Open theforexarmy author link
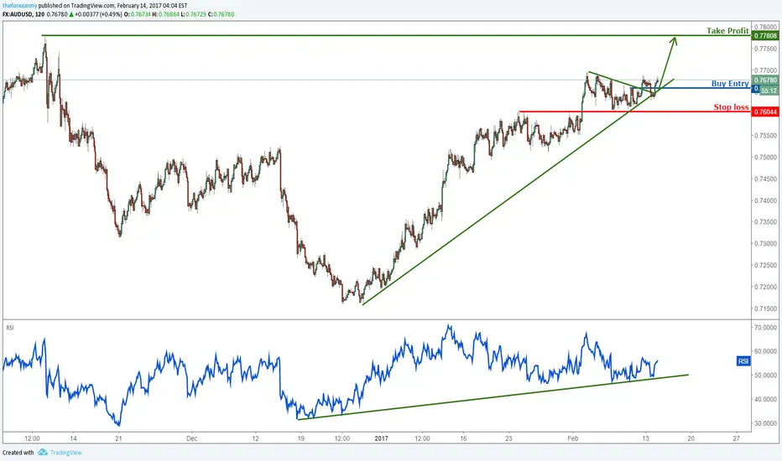The image size is (782, 461). [19, 6]
